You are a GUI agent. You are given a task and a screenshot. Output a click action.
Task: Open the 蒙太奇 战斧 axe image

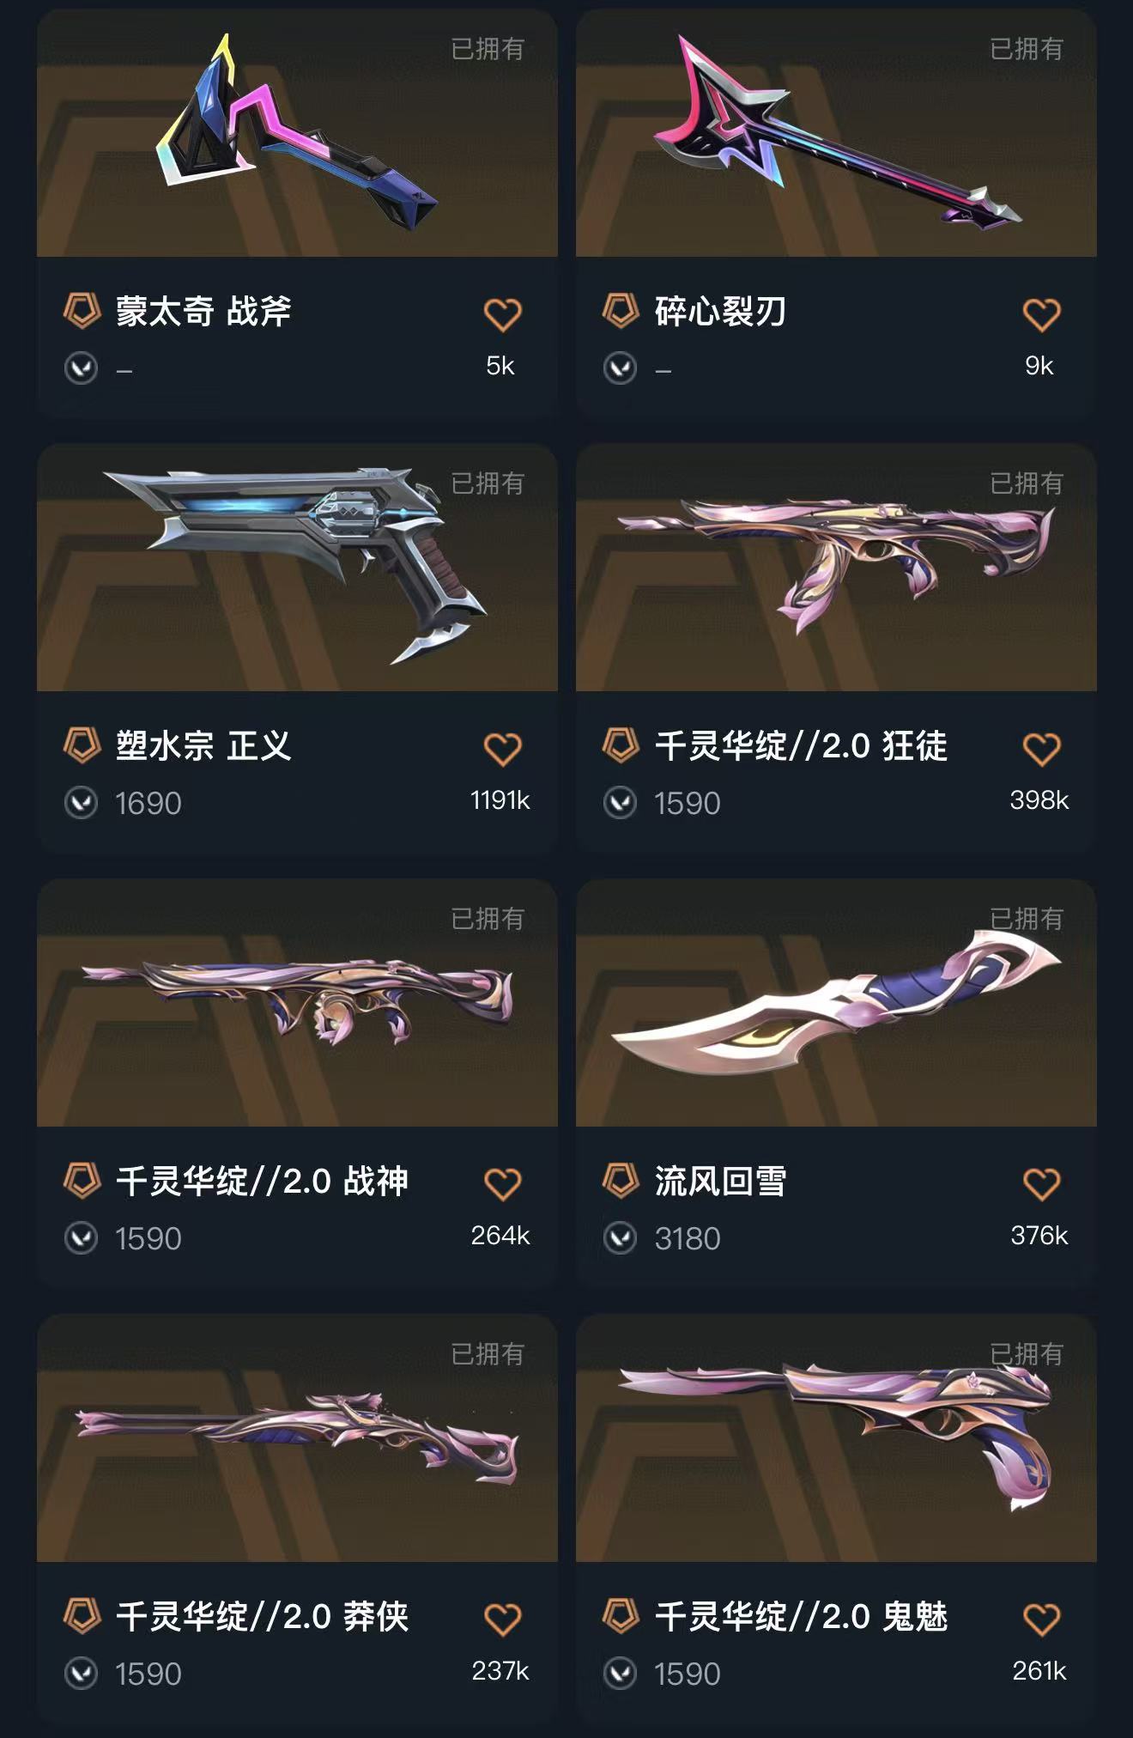click(297, 133)
